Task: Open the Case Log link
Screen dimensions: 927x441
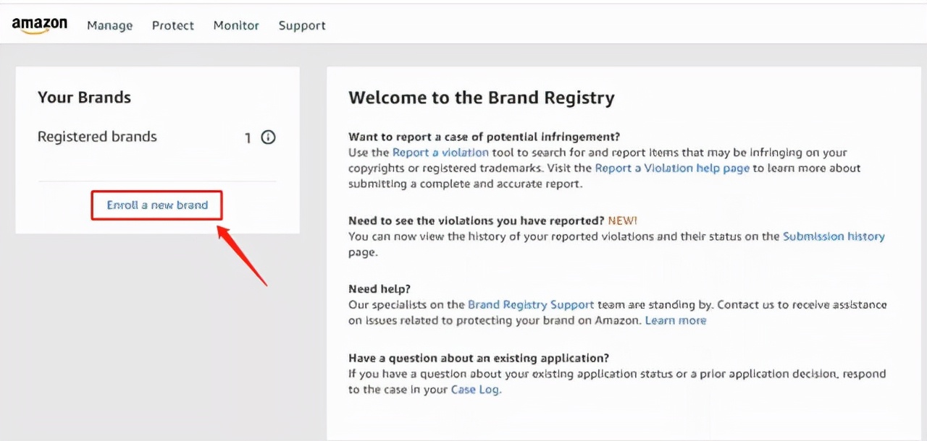Action: pos(475,390)
